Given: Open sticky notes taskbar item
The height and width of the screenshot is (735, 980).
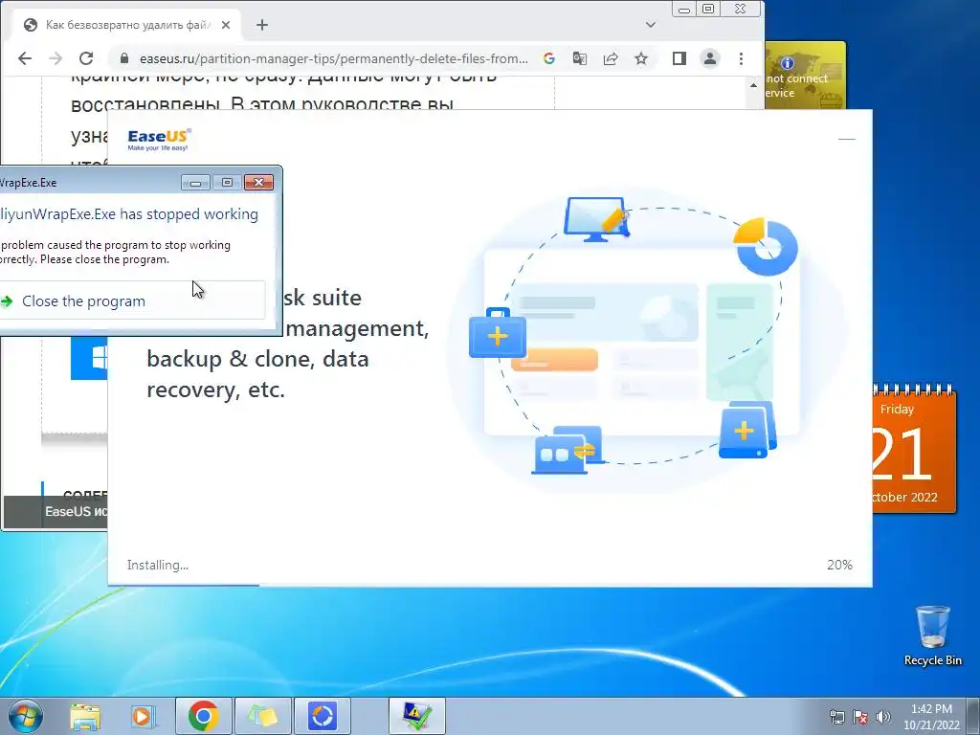Looking at the screenshot, I should 263,716.
